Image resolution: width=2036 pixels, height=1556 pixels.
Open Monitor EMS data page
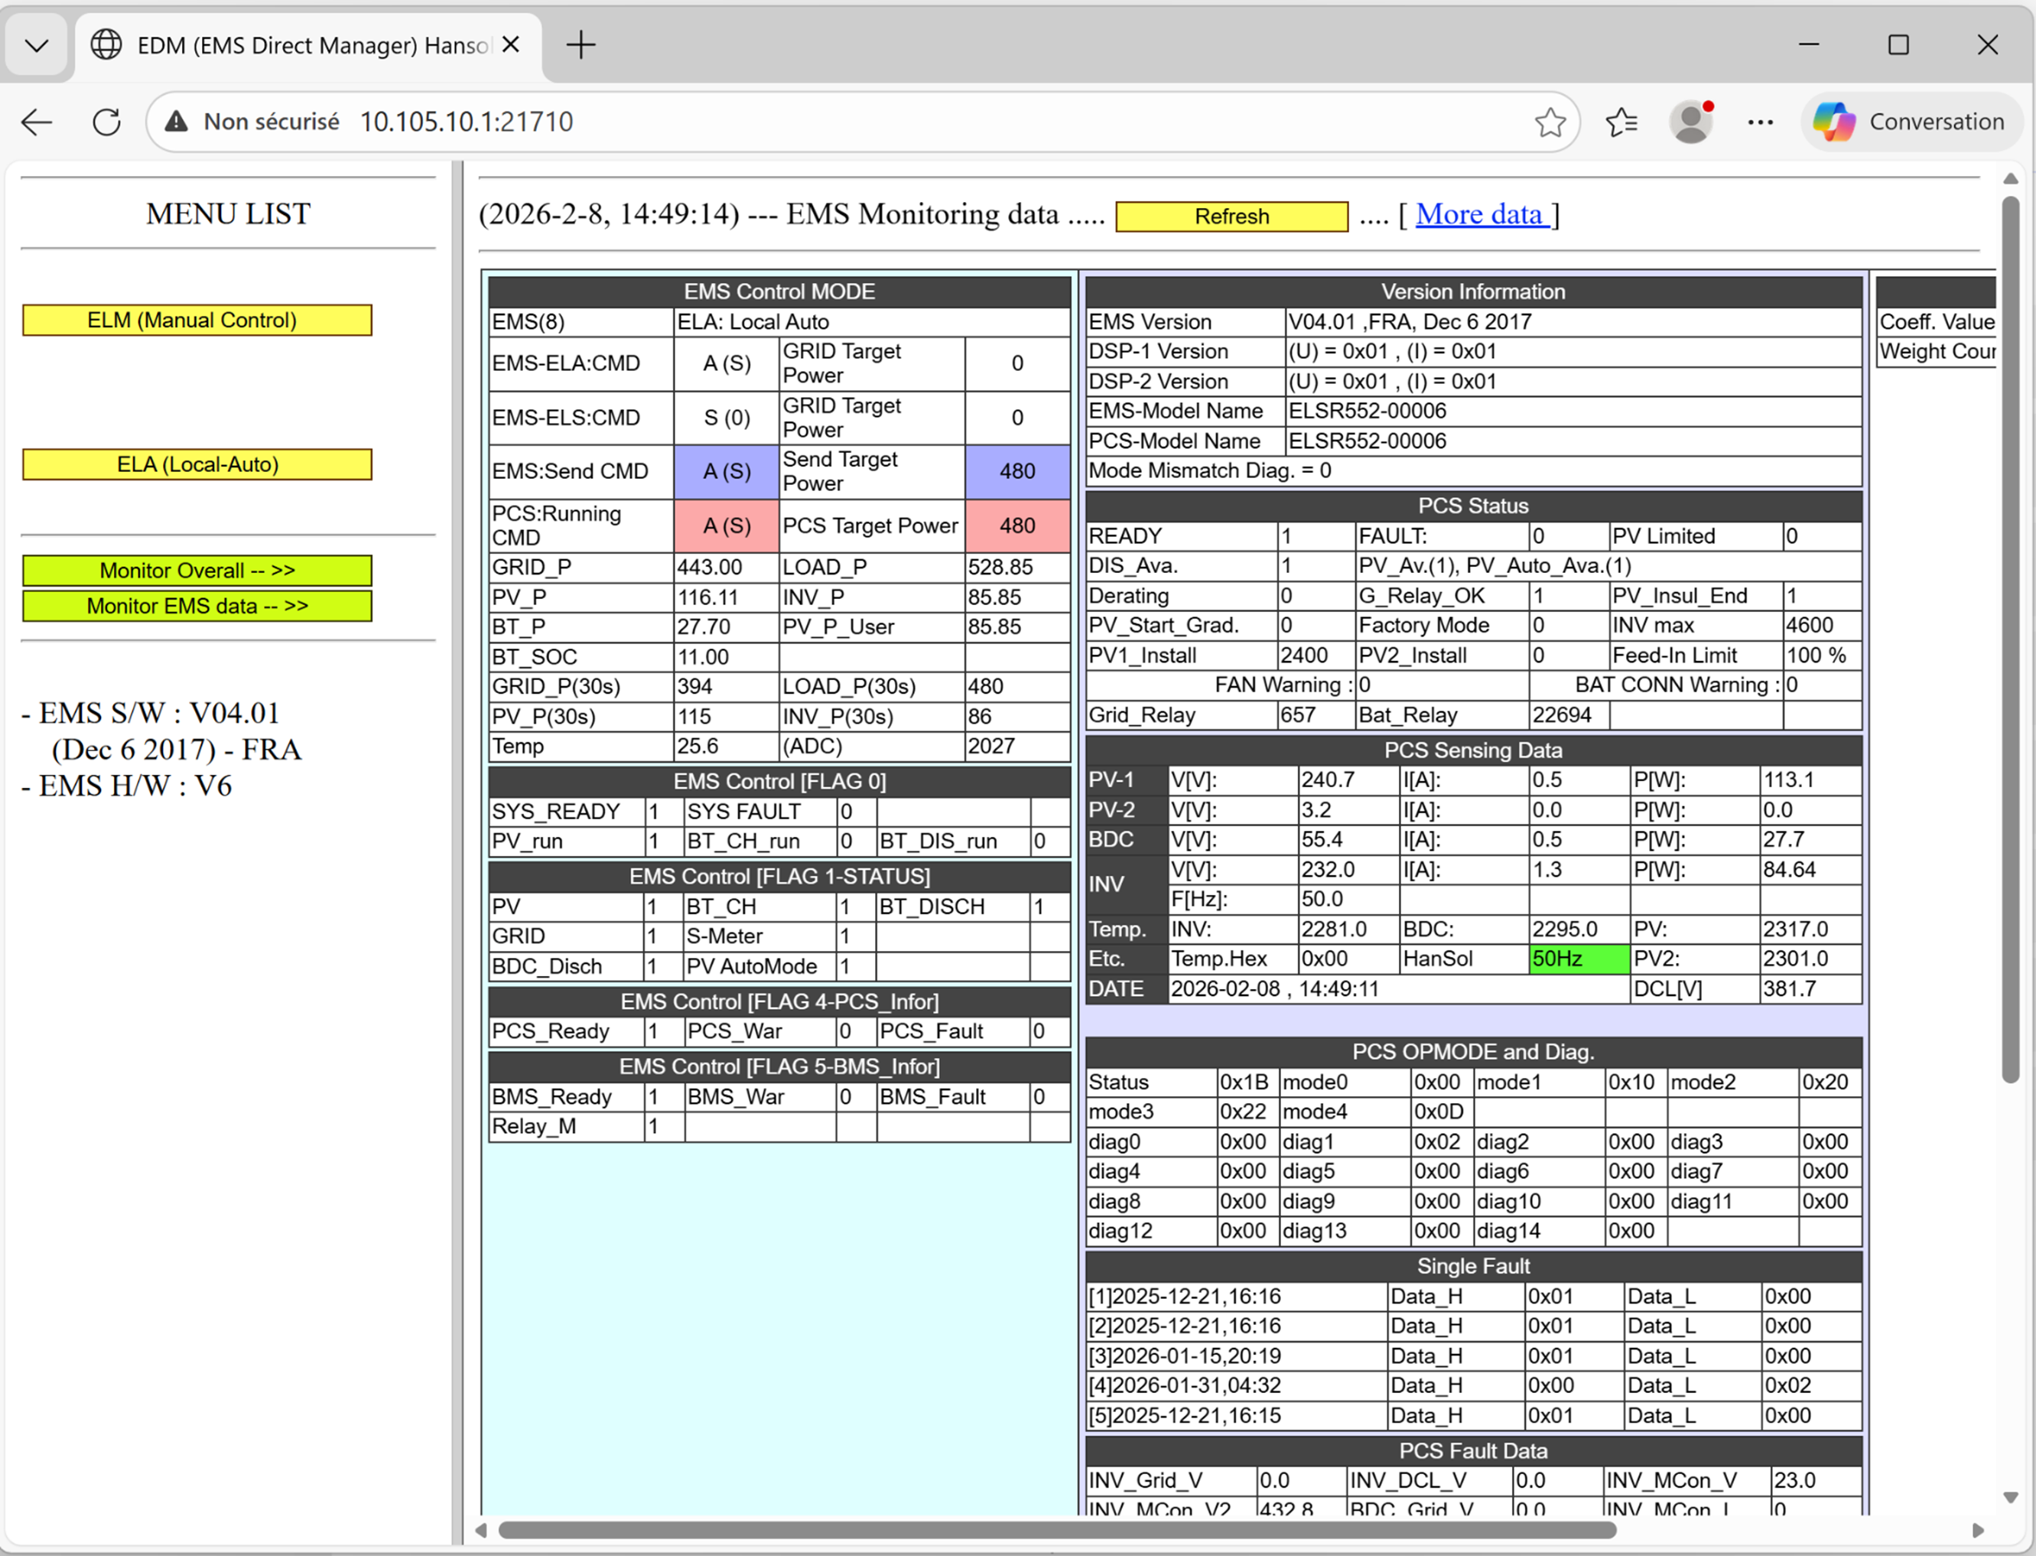click(197, 606)
